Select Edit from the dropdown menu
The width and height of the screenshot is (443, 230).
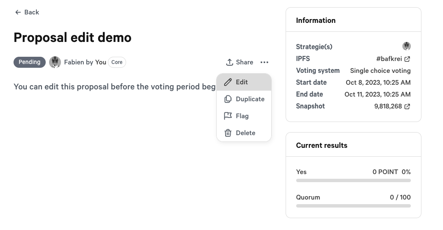(242, 82)
